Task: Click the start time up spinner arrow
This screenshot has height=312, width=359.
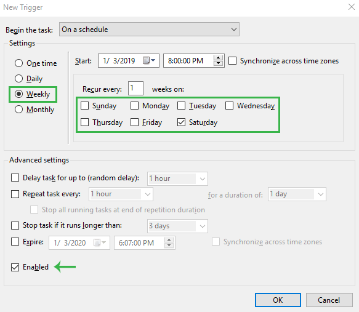Action: (218, 58)
